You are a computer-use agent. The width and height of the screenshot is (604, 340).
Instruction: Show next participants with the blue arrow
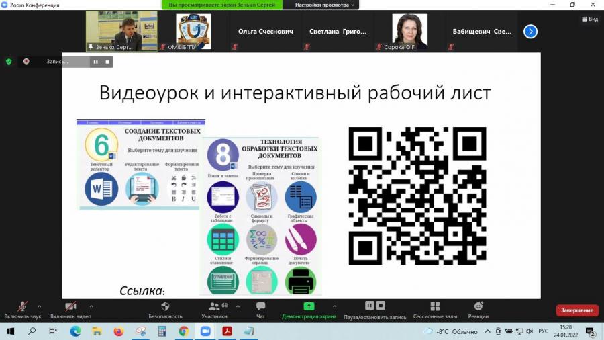[x=530, y=32]
